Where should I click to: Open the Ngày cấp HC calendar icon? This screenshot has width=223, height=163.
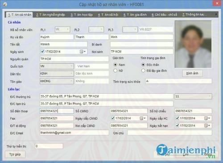point(207,118)
